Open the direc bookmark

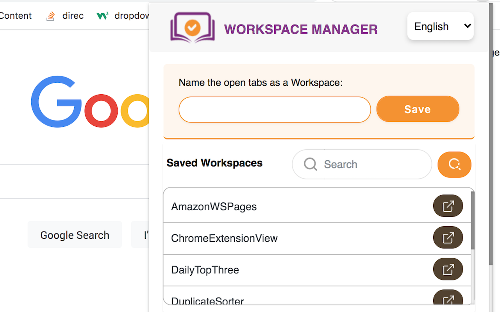(73, 16)
